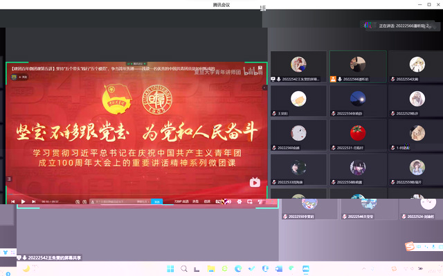Select participant tile 20222559
443x276 pixels.
click(x=416, y=170)
